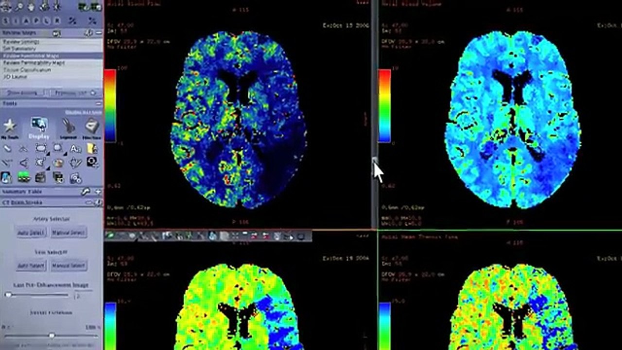
Task: Click Last Pre-Enhancement Image slider handle
Action: coord(8,295)
